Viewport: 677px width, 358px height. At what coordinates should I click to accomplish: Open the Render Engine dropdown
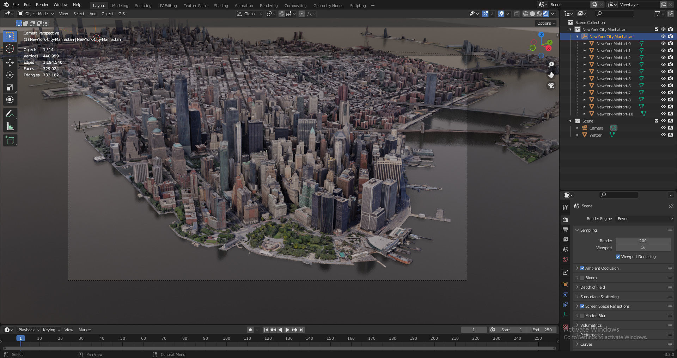[645, 219]
